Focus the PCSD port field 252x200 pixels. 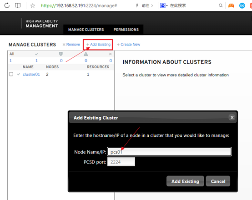click(121, 162)
